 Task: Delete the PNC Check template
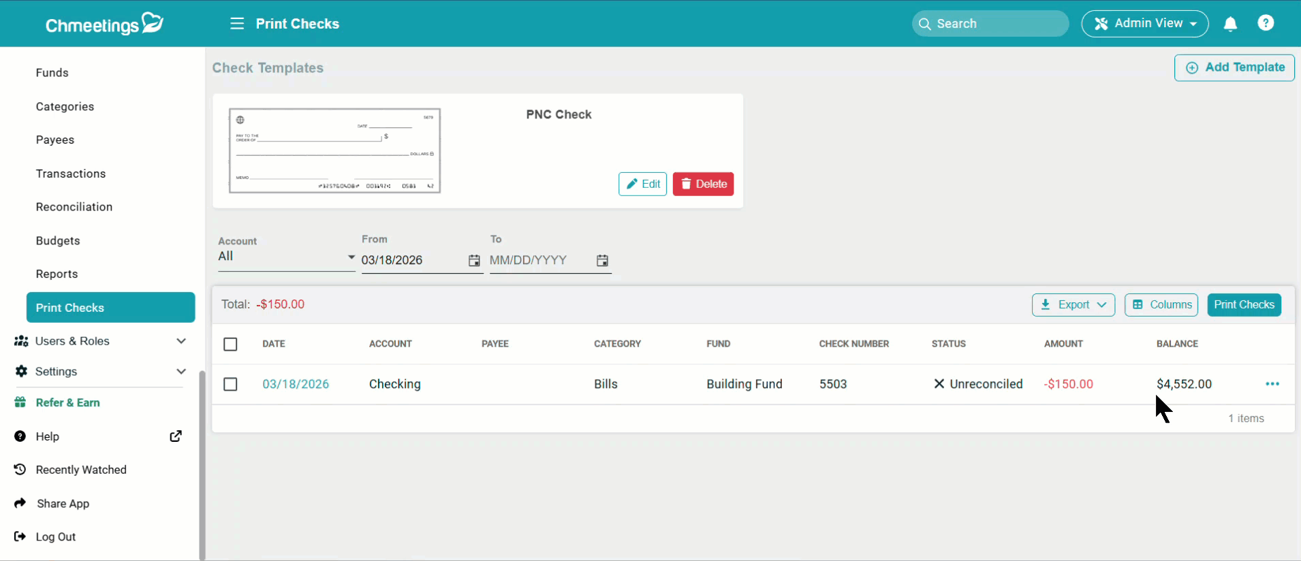click(x=703, y=184)
